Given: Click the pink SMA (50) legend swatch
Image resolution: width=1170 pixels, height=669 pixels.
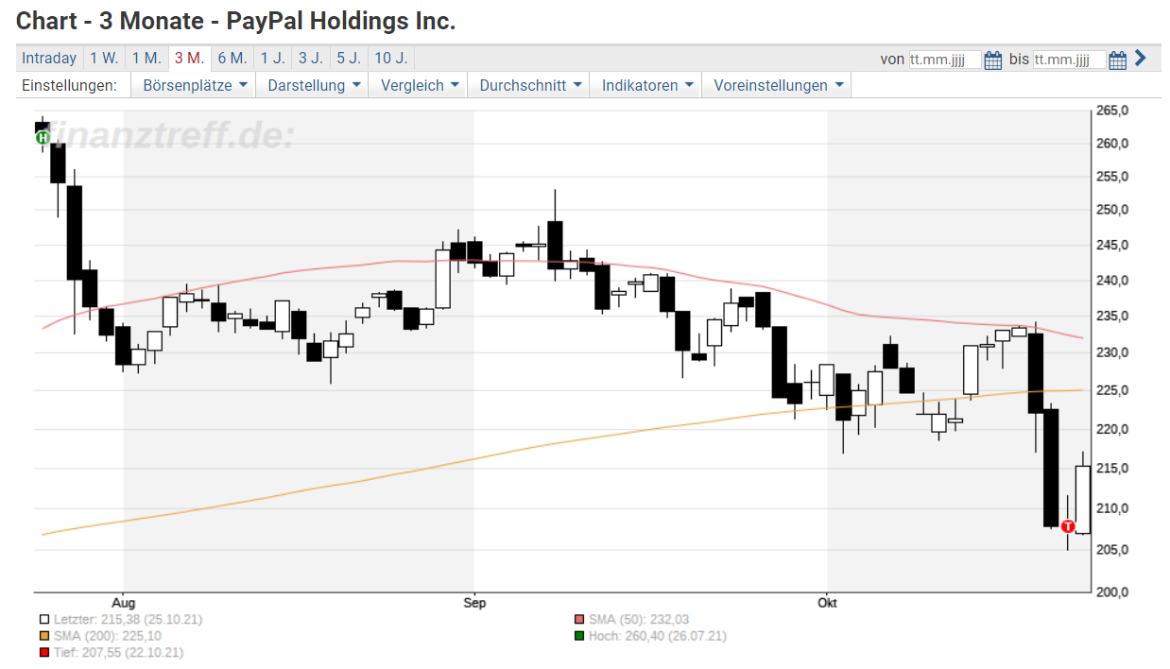Looking at the screenshot, I should tap(579, 620).
